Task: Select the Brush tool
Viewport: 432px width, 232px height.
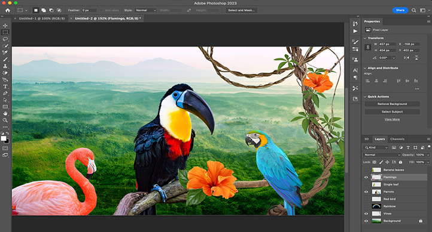Action: (5, 59)
